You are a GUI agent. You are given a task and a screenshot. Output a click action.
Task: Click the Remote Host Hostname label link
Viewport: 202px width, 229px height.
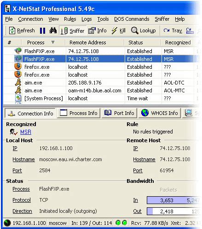click(144, 159)
